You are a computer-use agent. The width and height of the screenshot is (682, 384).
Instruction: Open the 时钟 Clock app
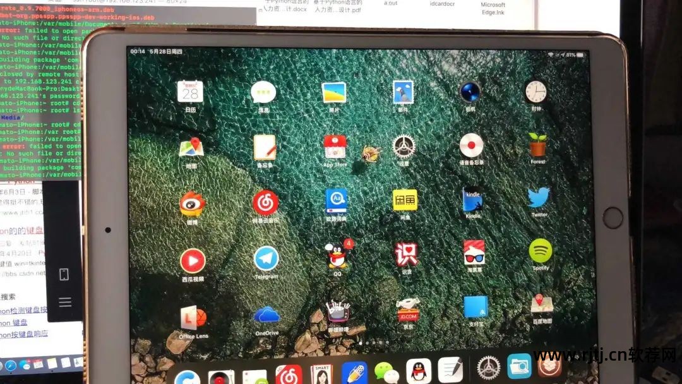pos(536,92)
